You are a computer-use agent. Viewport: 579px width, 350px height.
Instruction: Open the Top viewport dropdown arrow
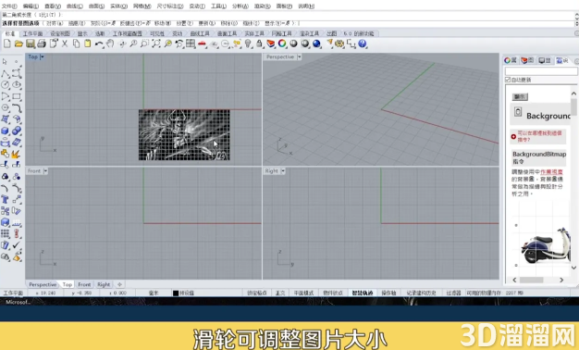coord(43,56)
